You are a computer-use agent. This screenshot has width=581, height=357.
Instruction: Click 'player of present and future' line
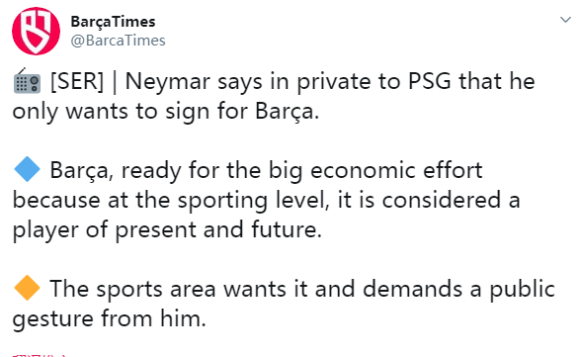coord(167,230)
